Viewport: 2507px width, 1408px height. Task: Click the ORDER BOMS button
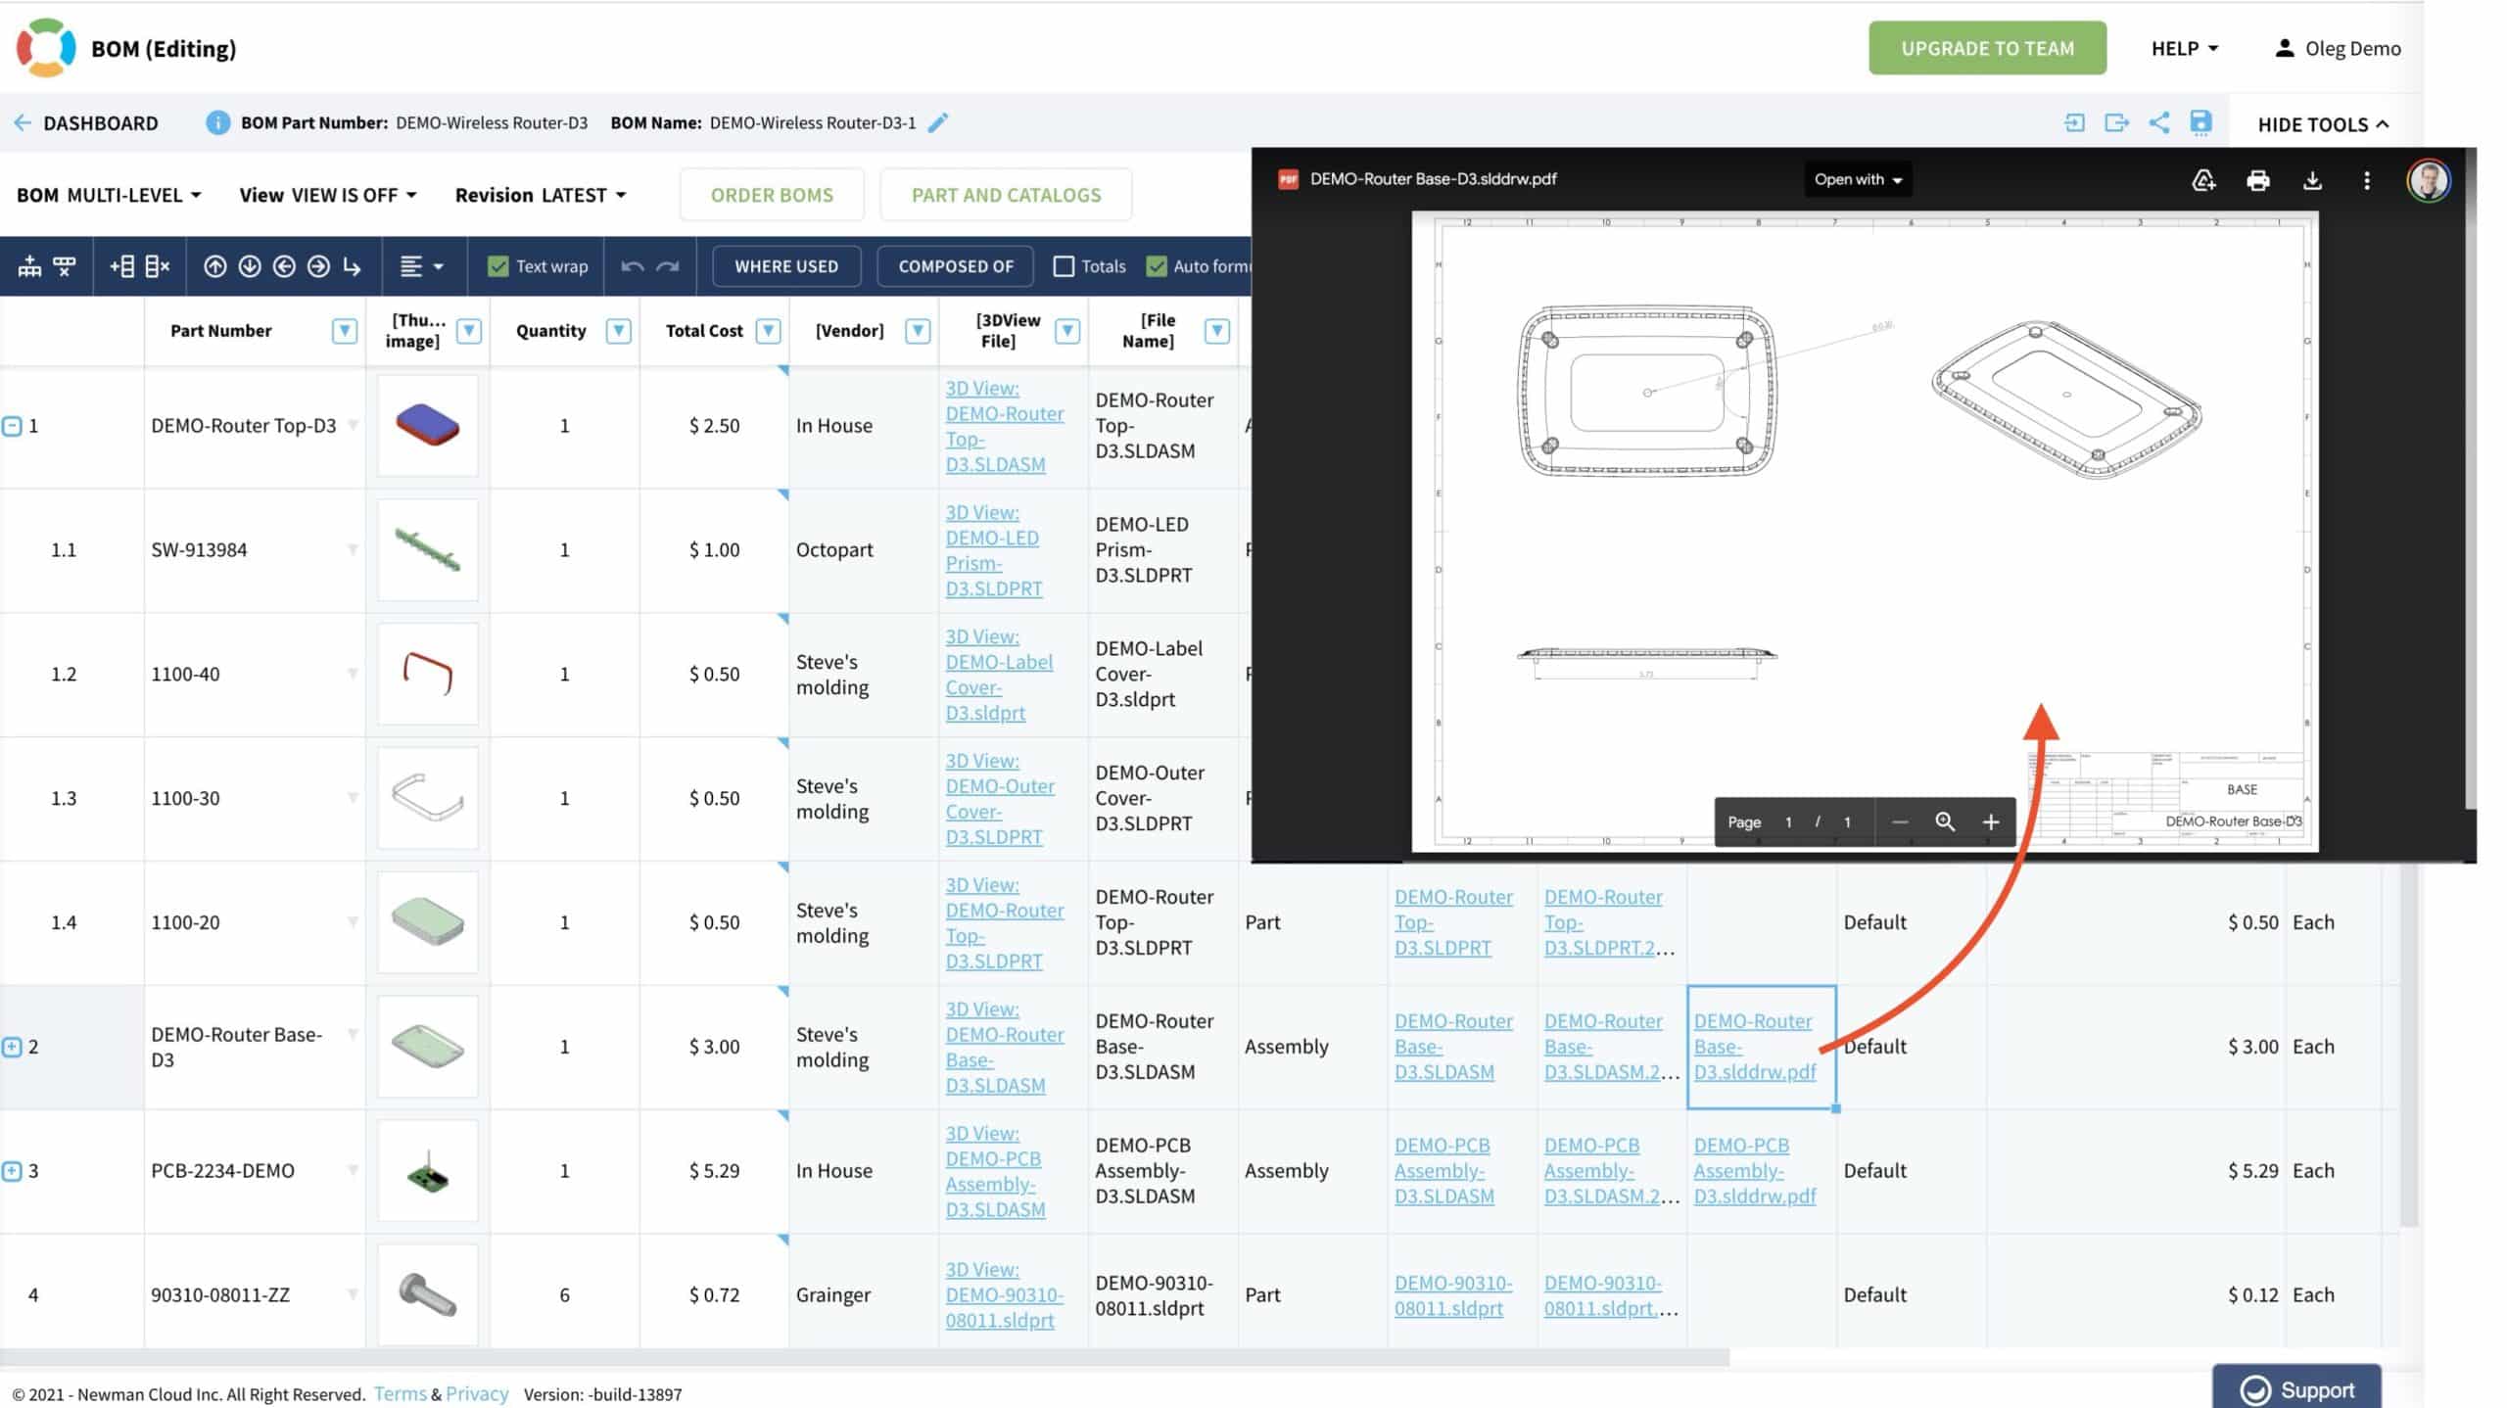772,193
